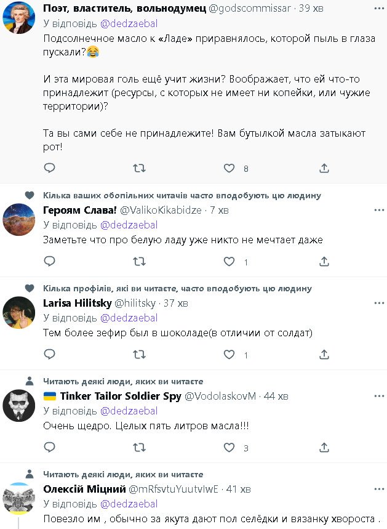Share the tweet by @VodolaskovM
The width and height of the screenshot is (387, 529).
(x=324, y=448)
